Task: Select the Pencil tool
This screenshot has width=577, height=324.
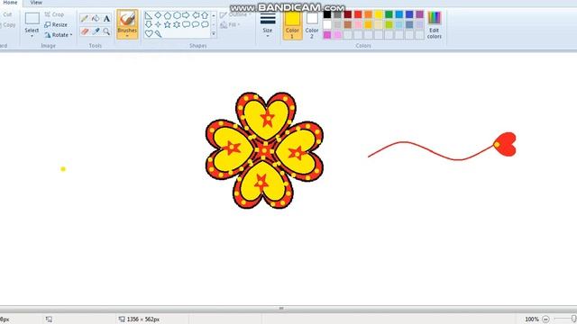Action: pos(84,18)
